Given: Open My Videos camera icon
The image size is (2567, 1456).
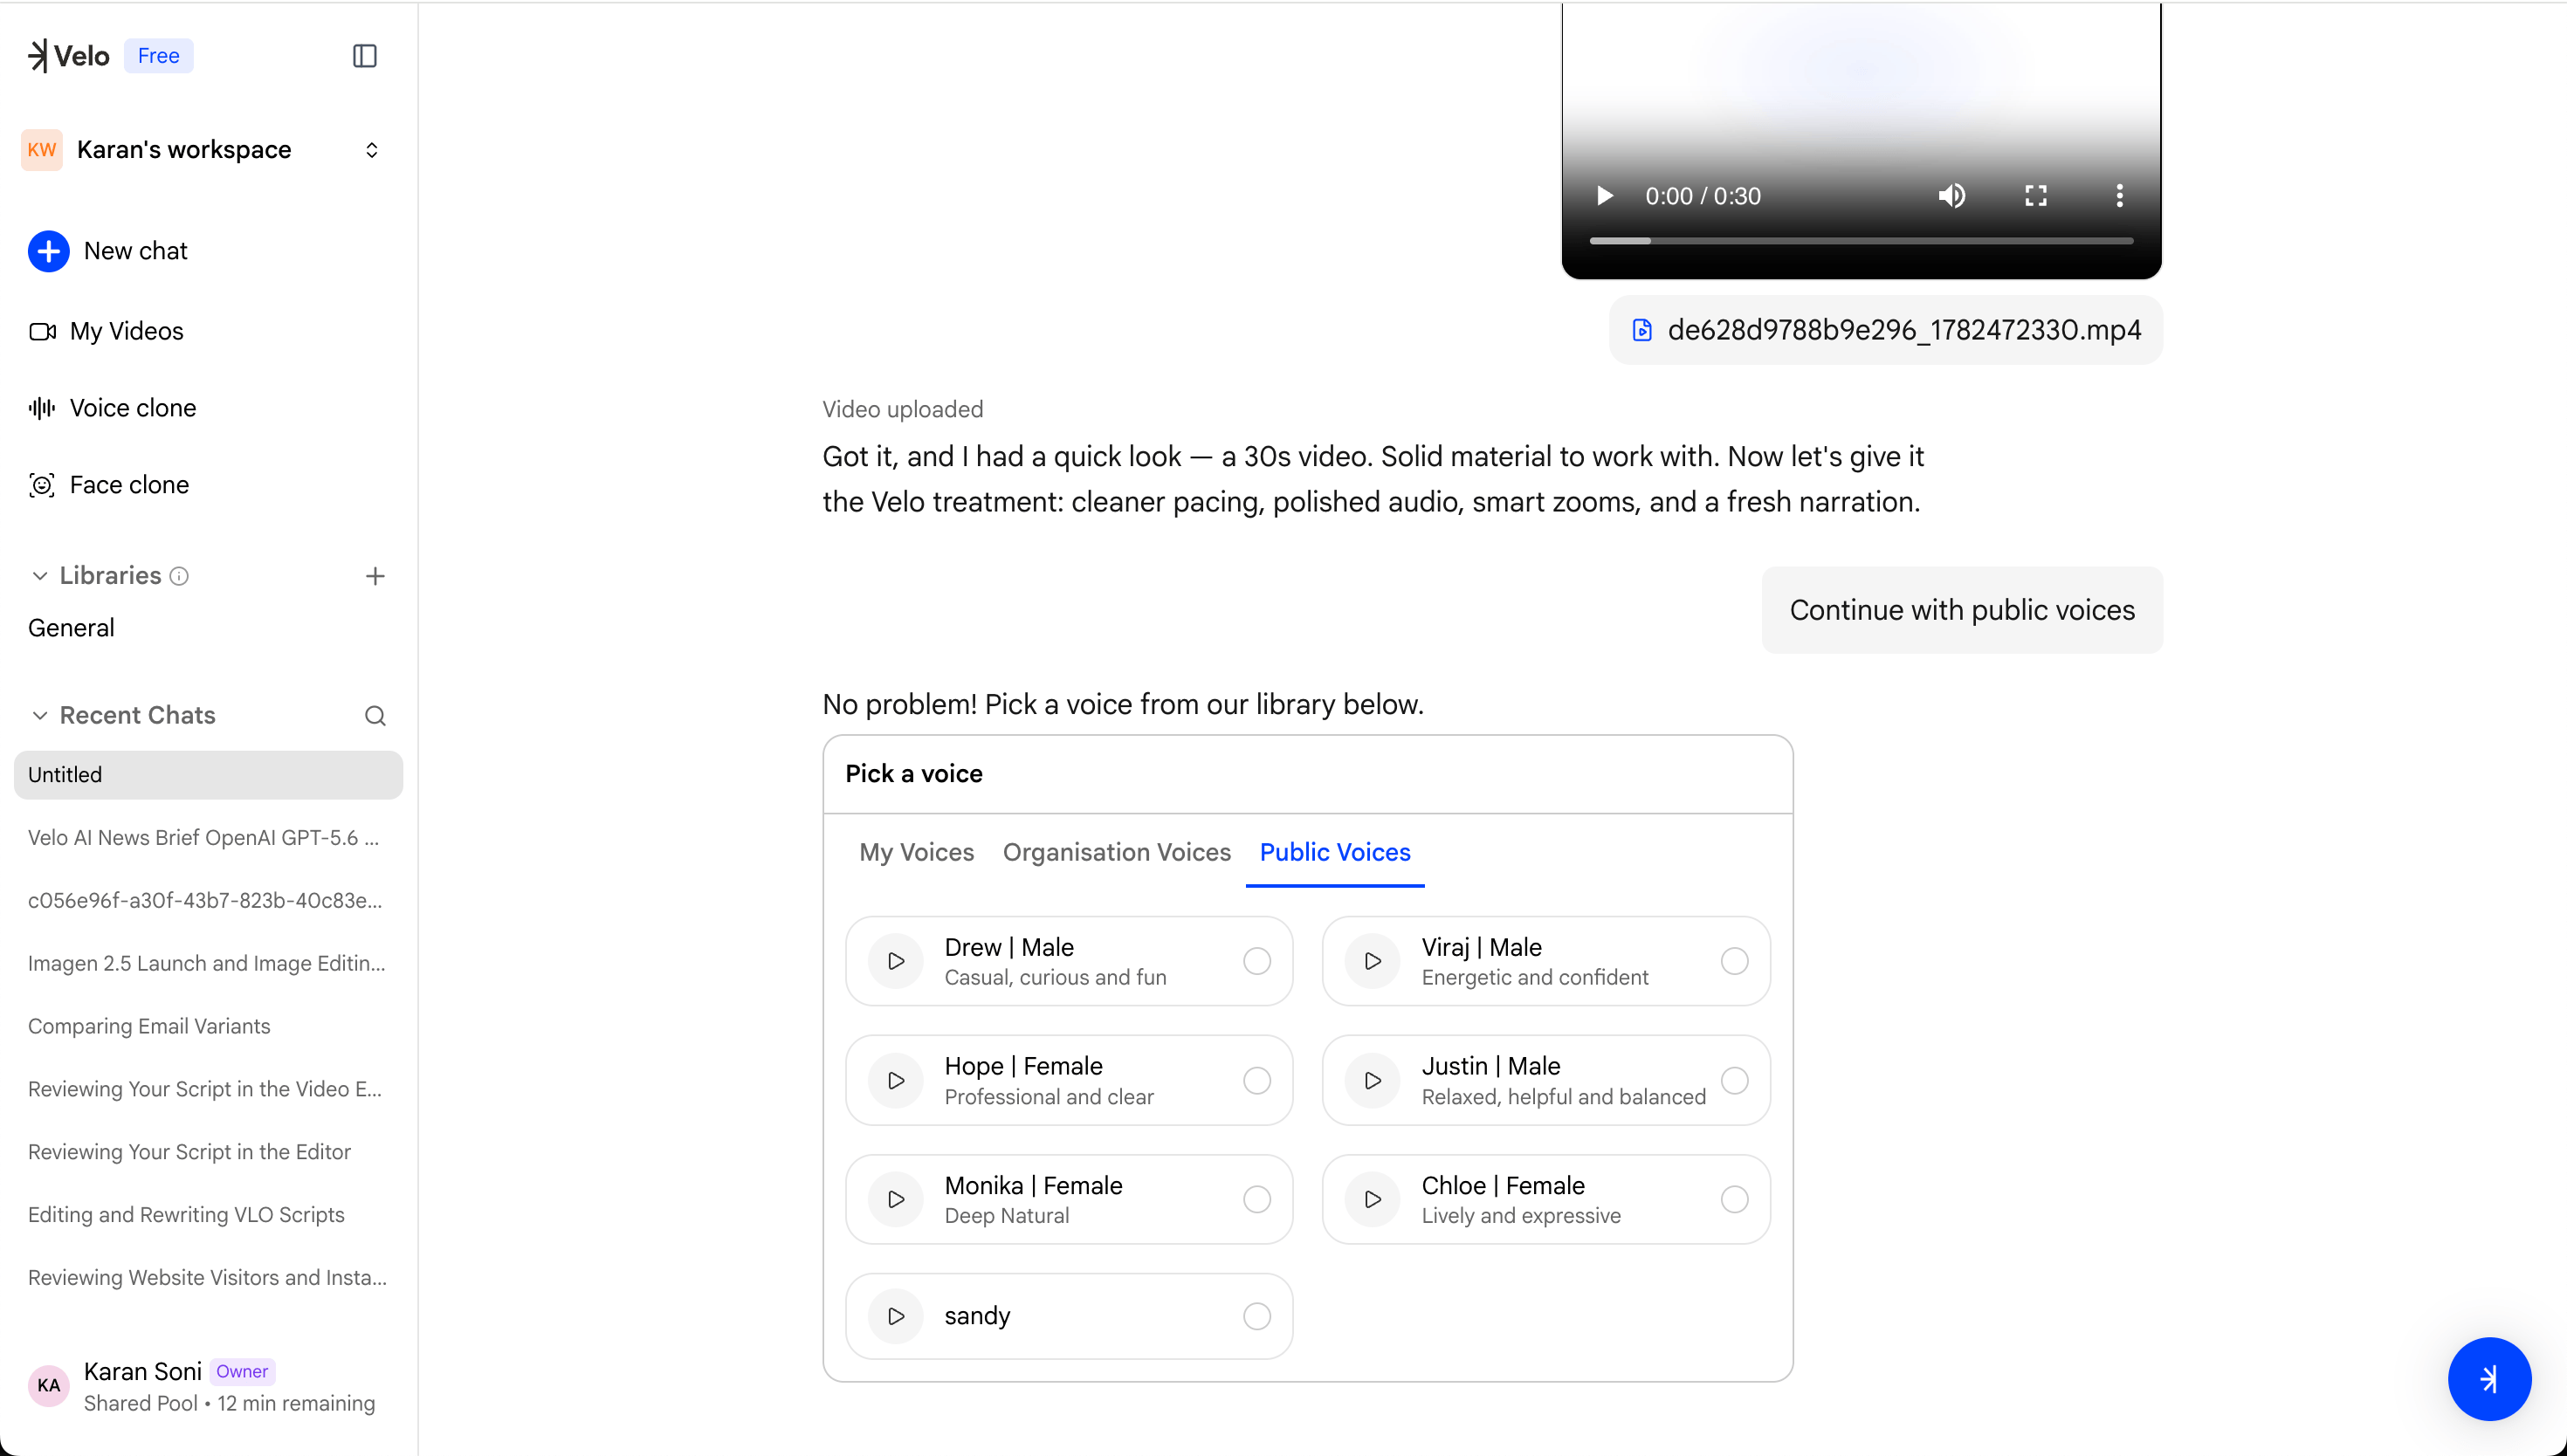Looking at the screenshot, I should [42, 331].
